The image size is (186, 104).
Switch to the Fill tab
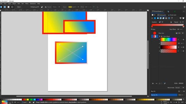[x=153, y=15]
